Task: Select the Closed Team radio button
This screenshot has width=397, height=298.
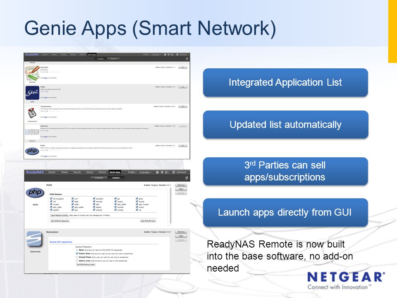Action: (77, 257)
